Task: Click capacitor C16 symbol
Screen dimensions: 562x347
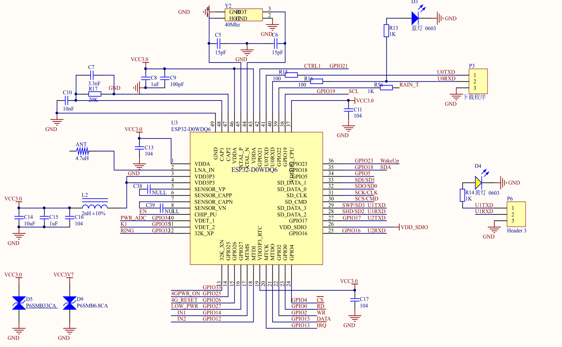Action: point(69,218)
